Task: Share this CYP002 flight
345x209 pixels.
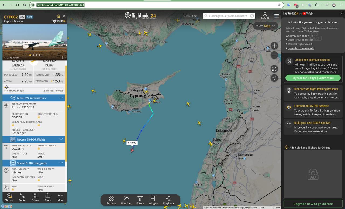Action: 48,197
